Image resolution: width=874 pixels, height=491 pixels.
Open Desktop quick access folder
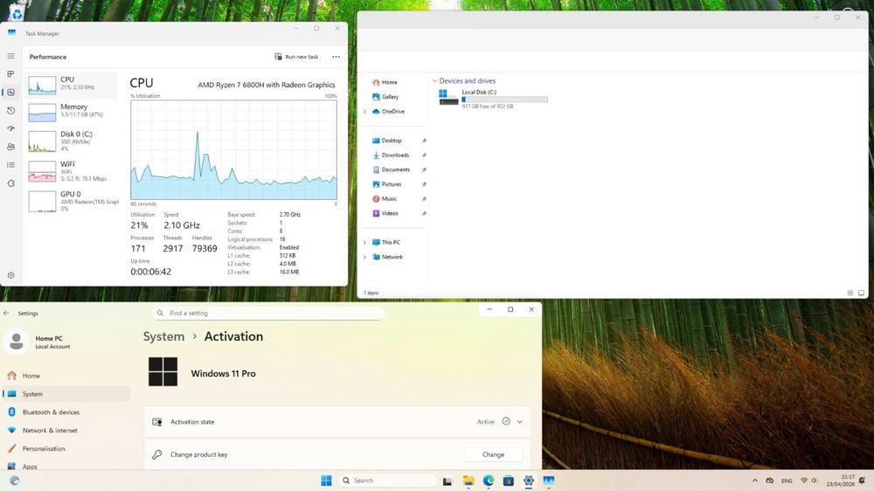pos(387,141)
